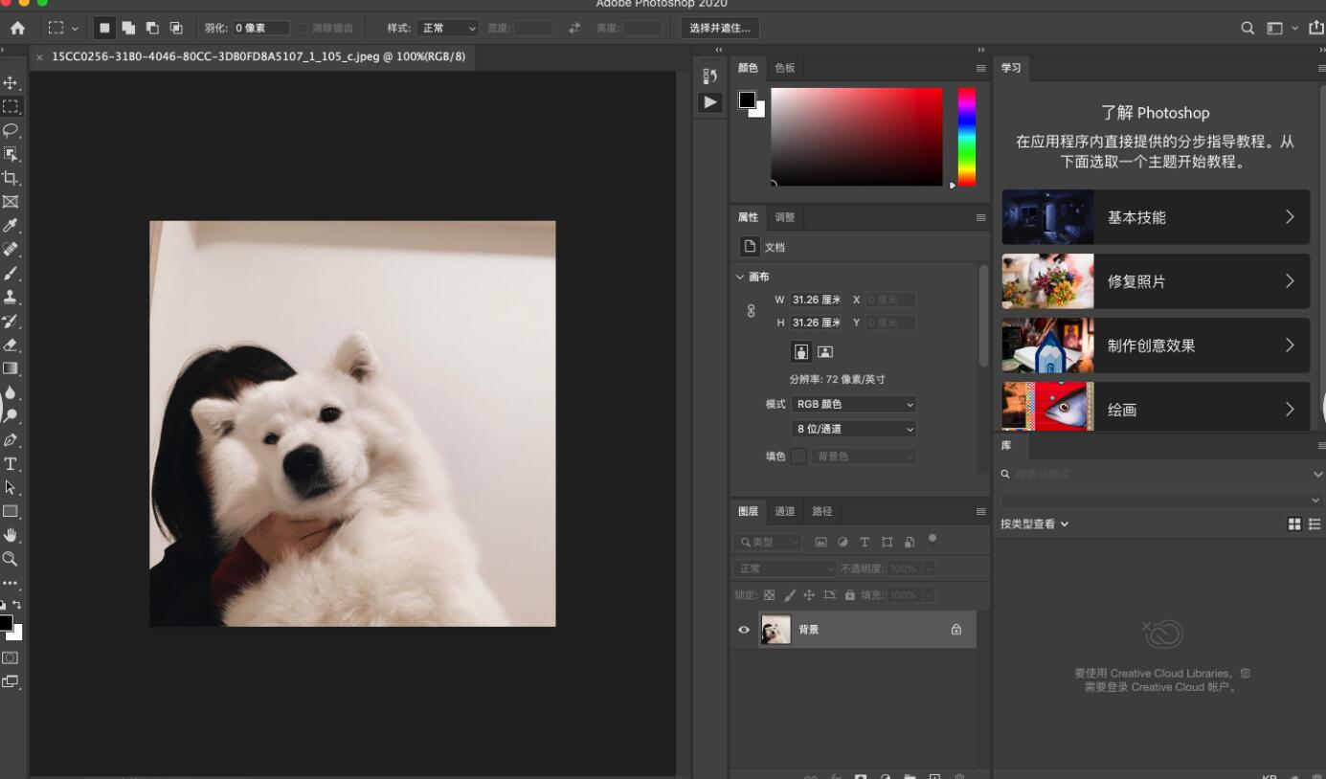Click the rainbow hue slider strip

967,137
